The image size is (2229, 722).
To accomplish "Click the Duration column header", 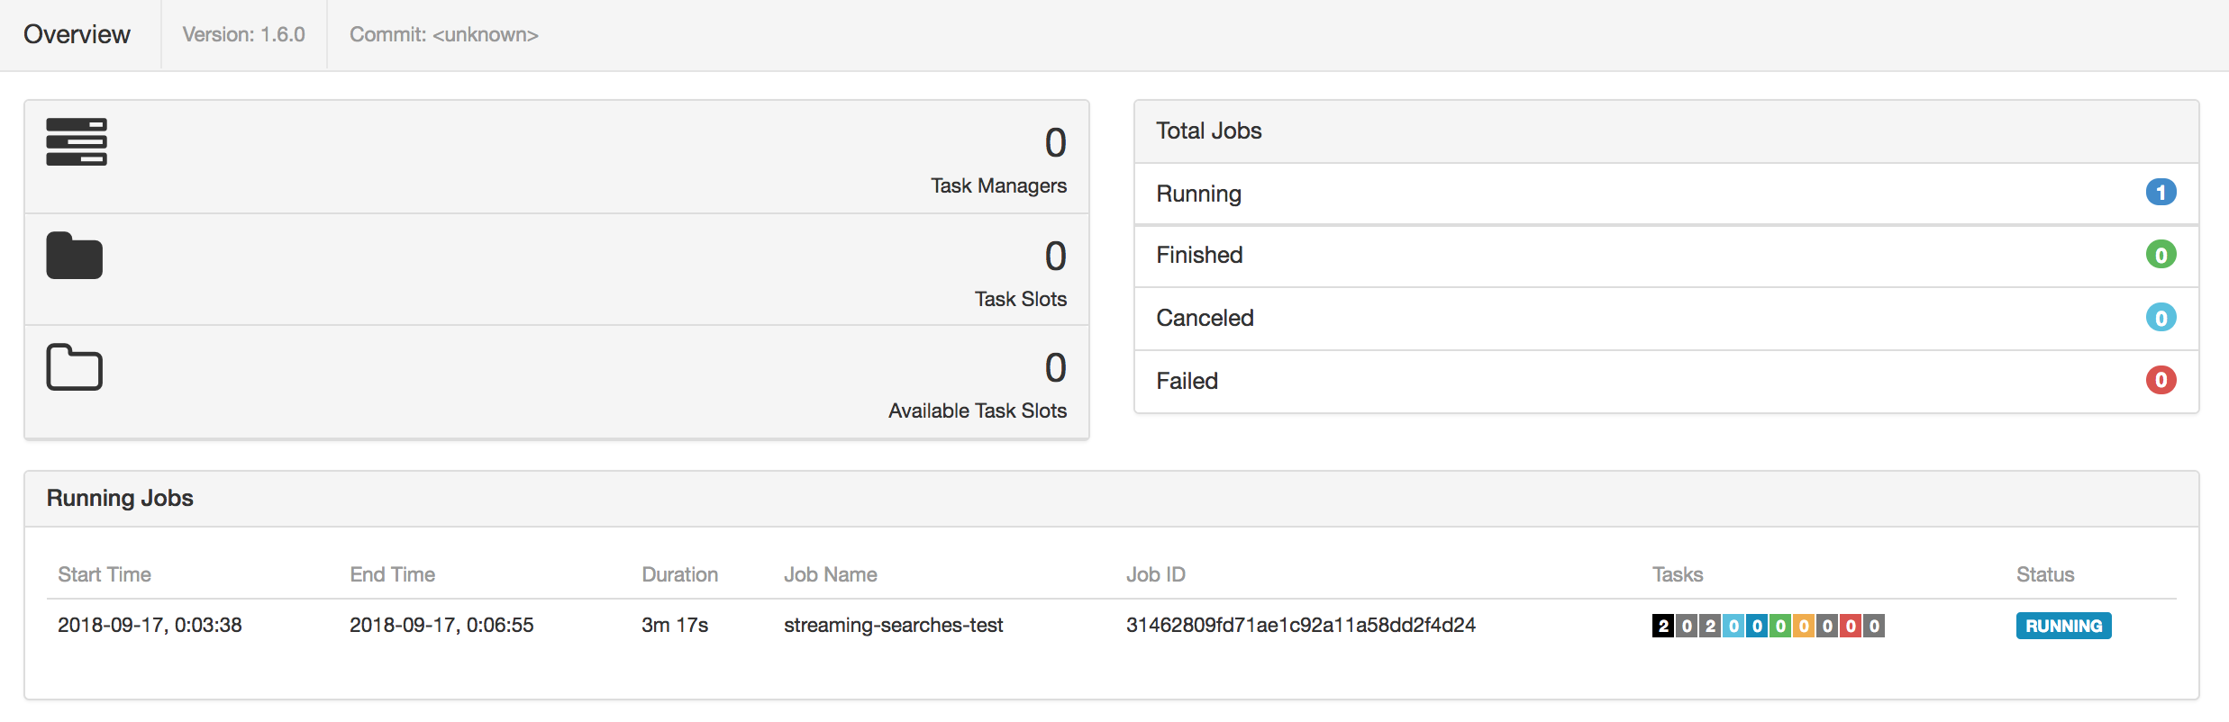I will 679,574.
